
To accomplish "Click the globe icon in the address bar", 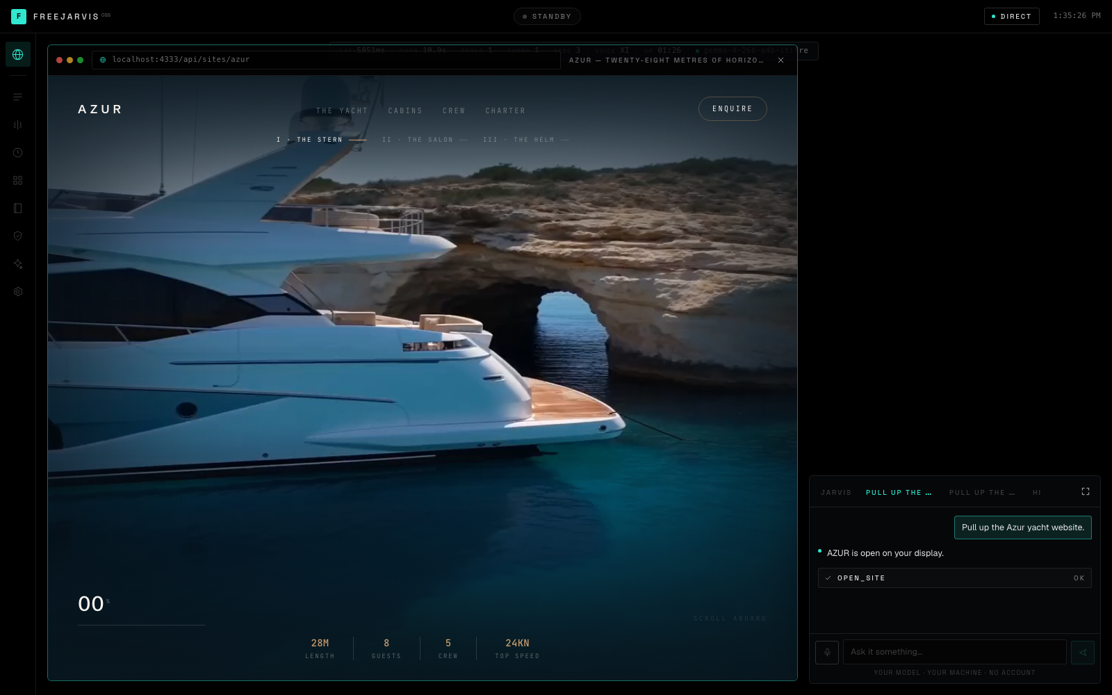I will (103, 60).
